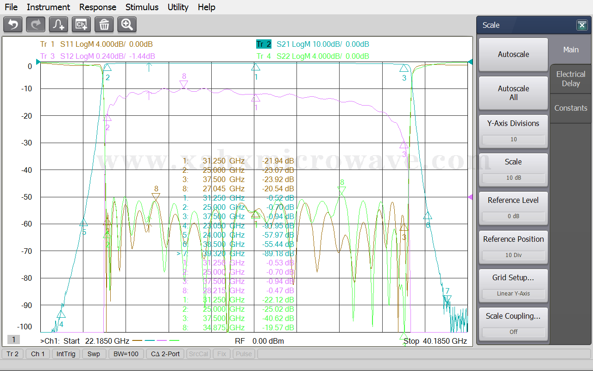The height and width of the screenshot is (371, 593).
Task: Add a new trace using toolbar icon
Action: [58, 25]
